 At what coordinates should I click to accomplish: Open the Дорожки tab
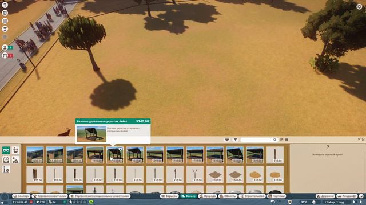pyautogui.click(x=325, y=196)
